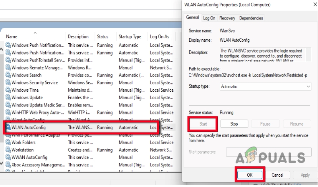Click the svchost.exe executable path text
Screen dimensions: 318x187
[x=248, y=75]
